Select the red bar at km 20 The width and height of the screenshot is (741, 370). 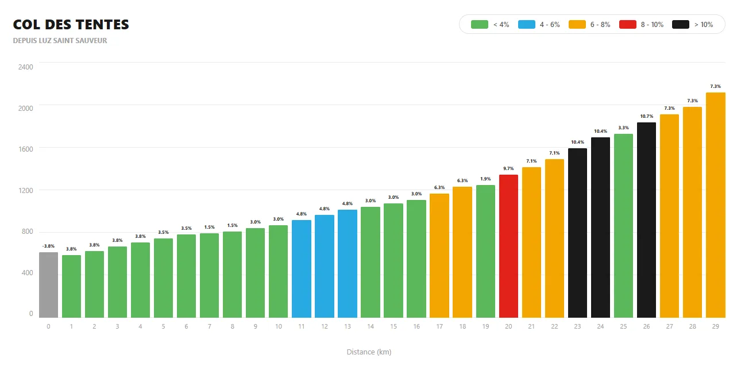(x=508, y=246)
